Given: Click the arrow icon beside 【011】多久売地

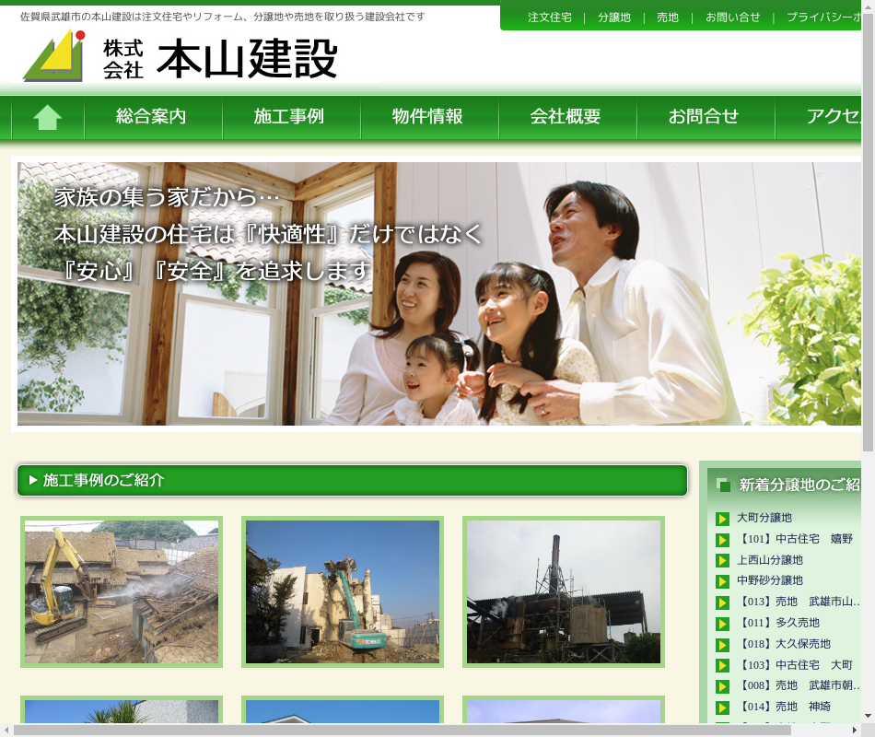Looking at the screenshot, I should coord(722,624).
